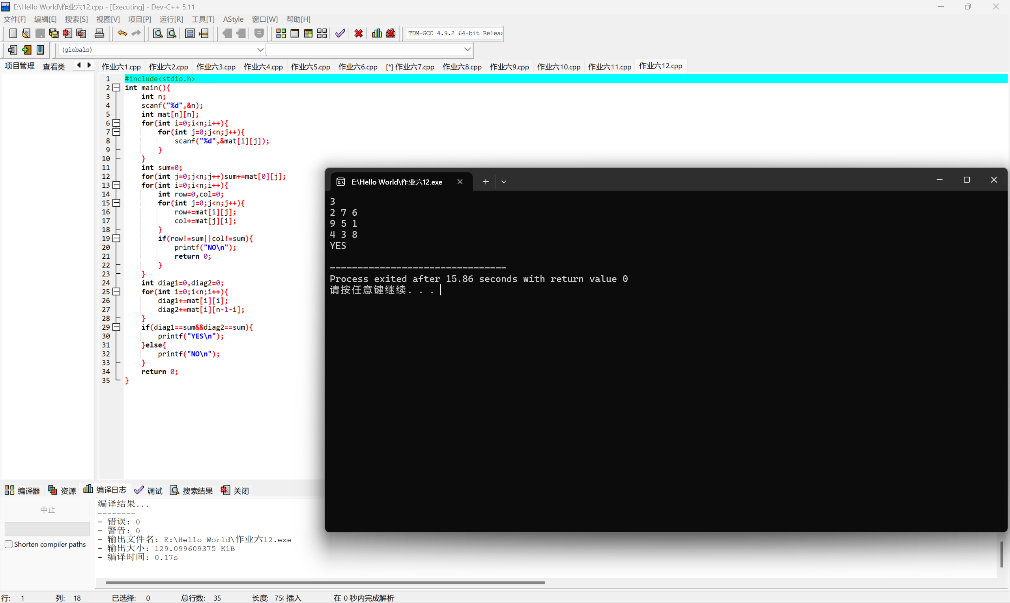Open the 运行[R] menu
The height and width of the screenshot is (603, 1010).
pyautogui.click(x=171, y=19)
